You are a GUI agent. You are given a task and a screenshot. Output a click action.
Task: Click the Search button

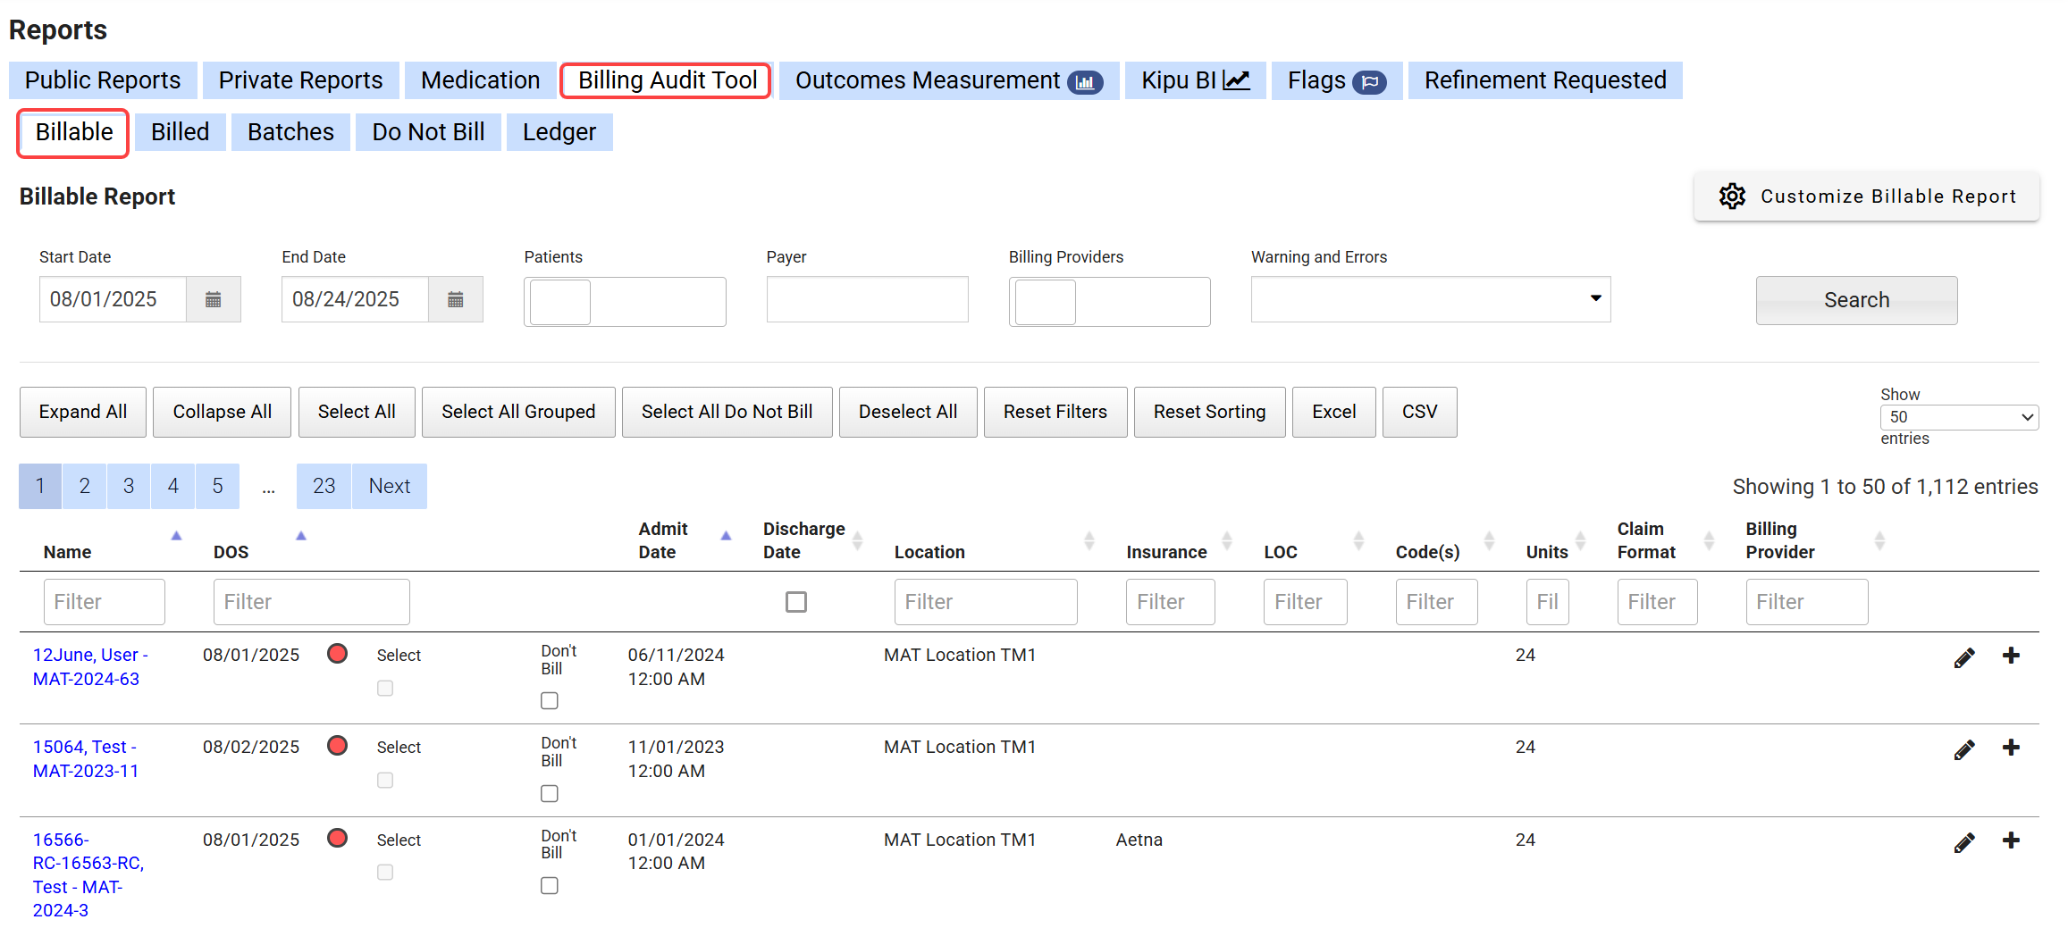point(1855,300)
